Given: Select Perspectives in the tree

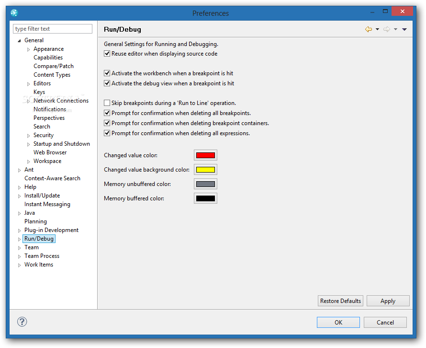Looking at the screenshot, I should pyautogui.click(x=49, y=118).
